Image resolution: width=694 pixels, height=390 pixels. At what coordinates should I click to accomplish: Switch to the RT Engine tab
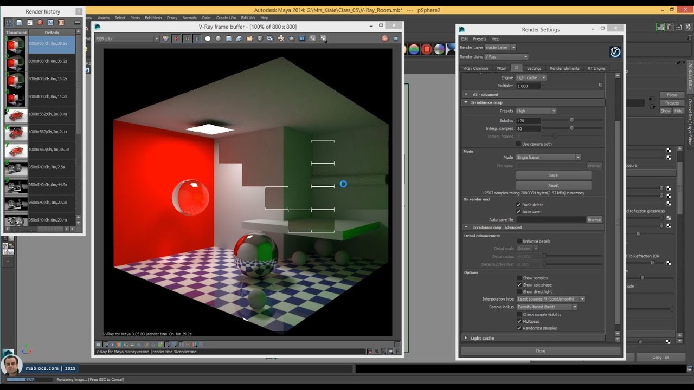(x=596, y=68)
